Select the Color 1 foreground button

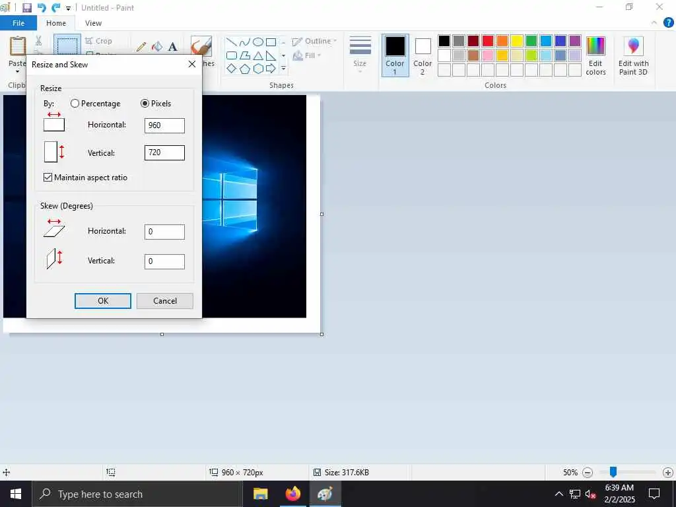[x=395, y=55]
